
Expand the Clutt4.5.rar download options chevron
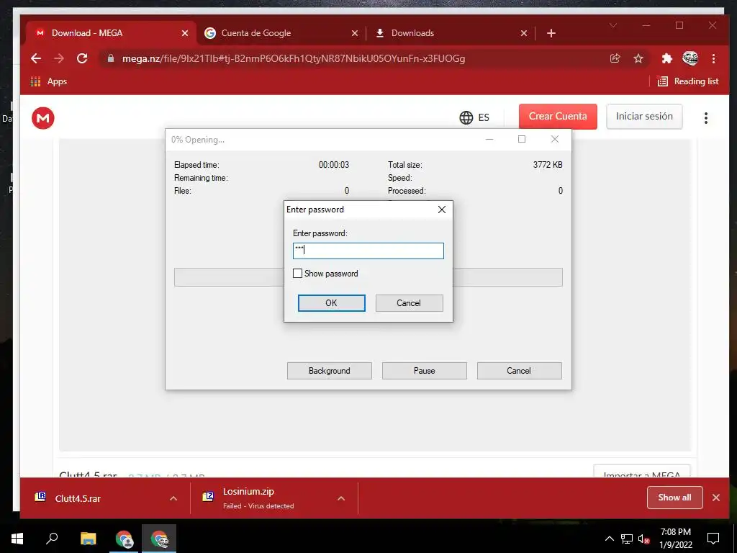173,498
